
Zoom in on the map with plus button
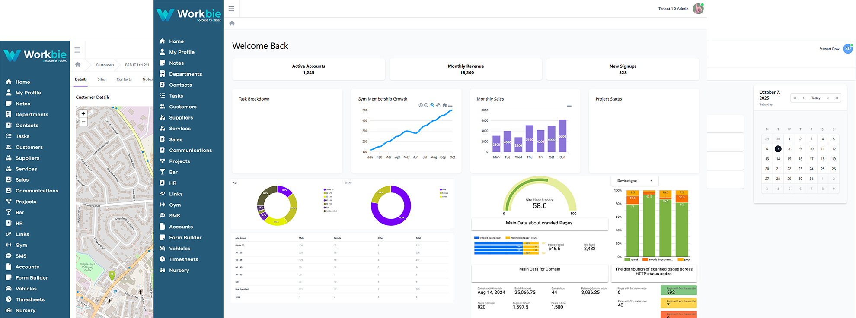click(83, 113)
